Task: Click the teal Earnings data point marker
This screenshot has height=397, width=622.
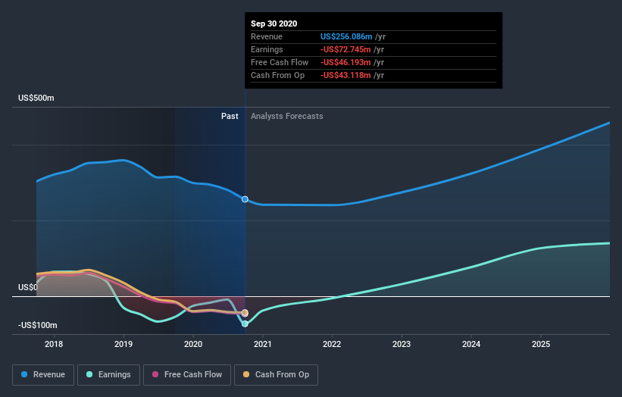Action: click(245, 324)
